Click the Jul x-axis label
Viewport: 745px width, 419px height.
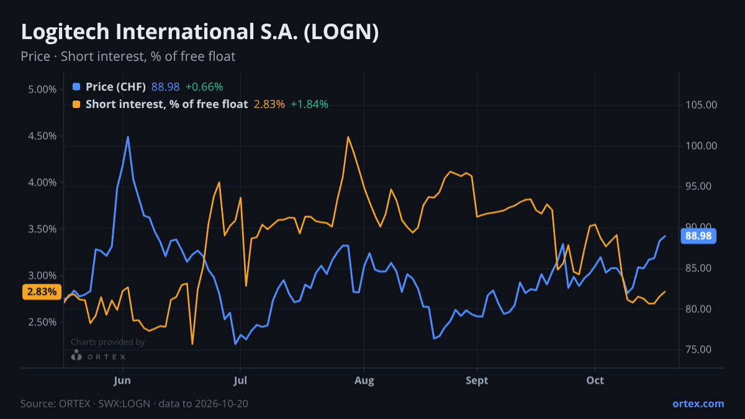click(240, 380)
